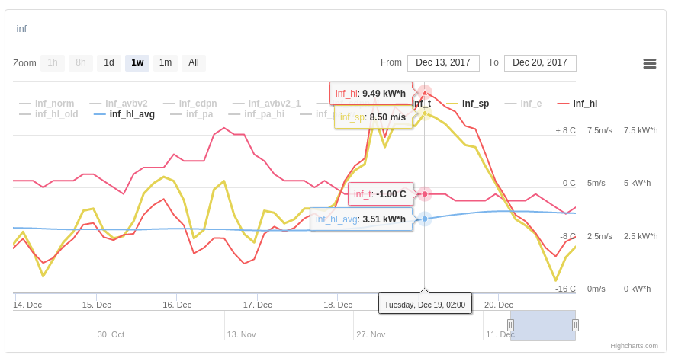The width and height of the screenshot is (675, 358).
Task: Click the navigator's left range handle
Action: [510, 325]
